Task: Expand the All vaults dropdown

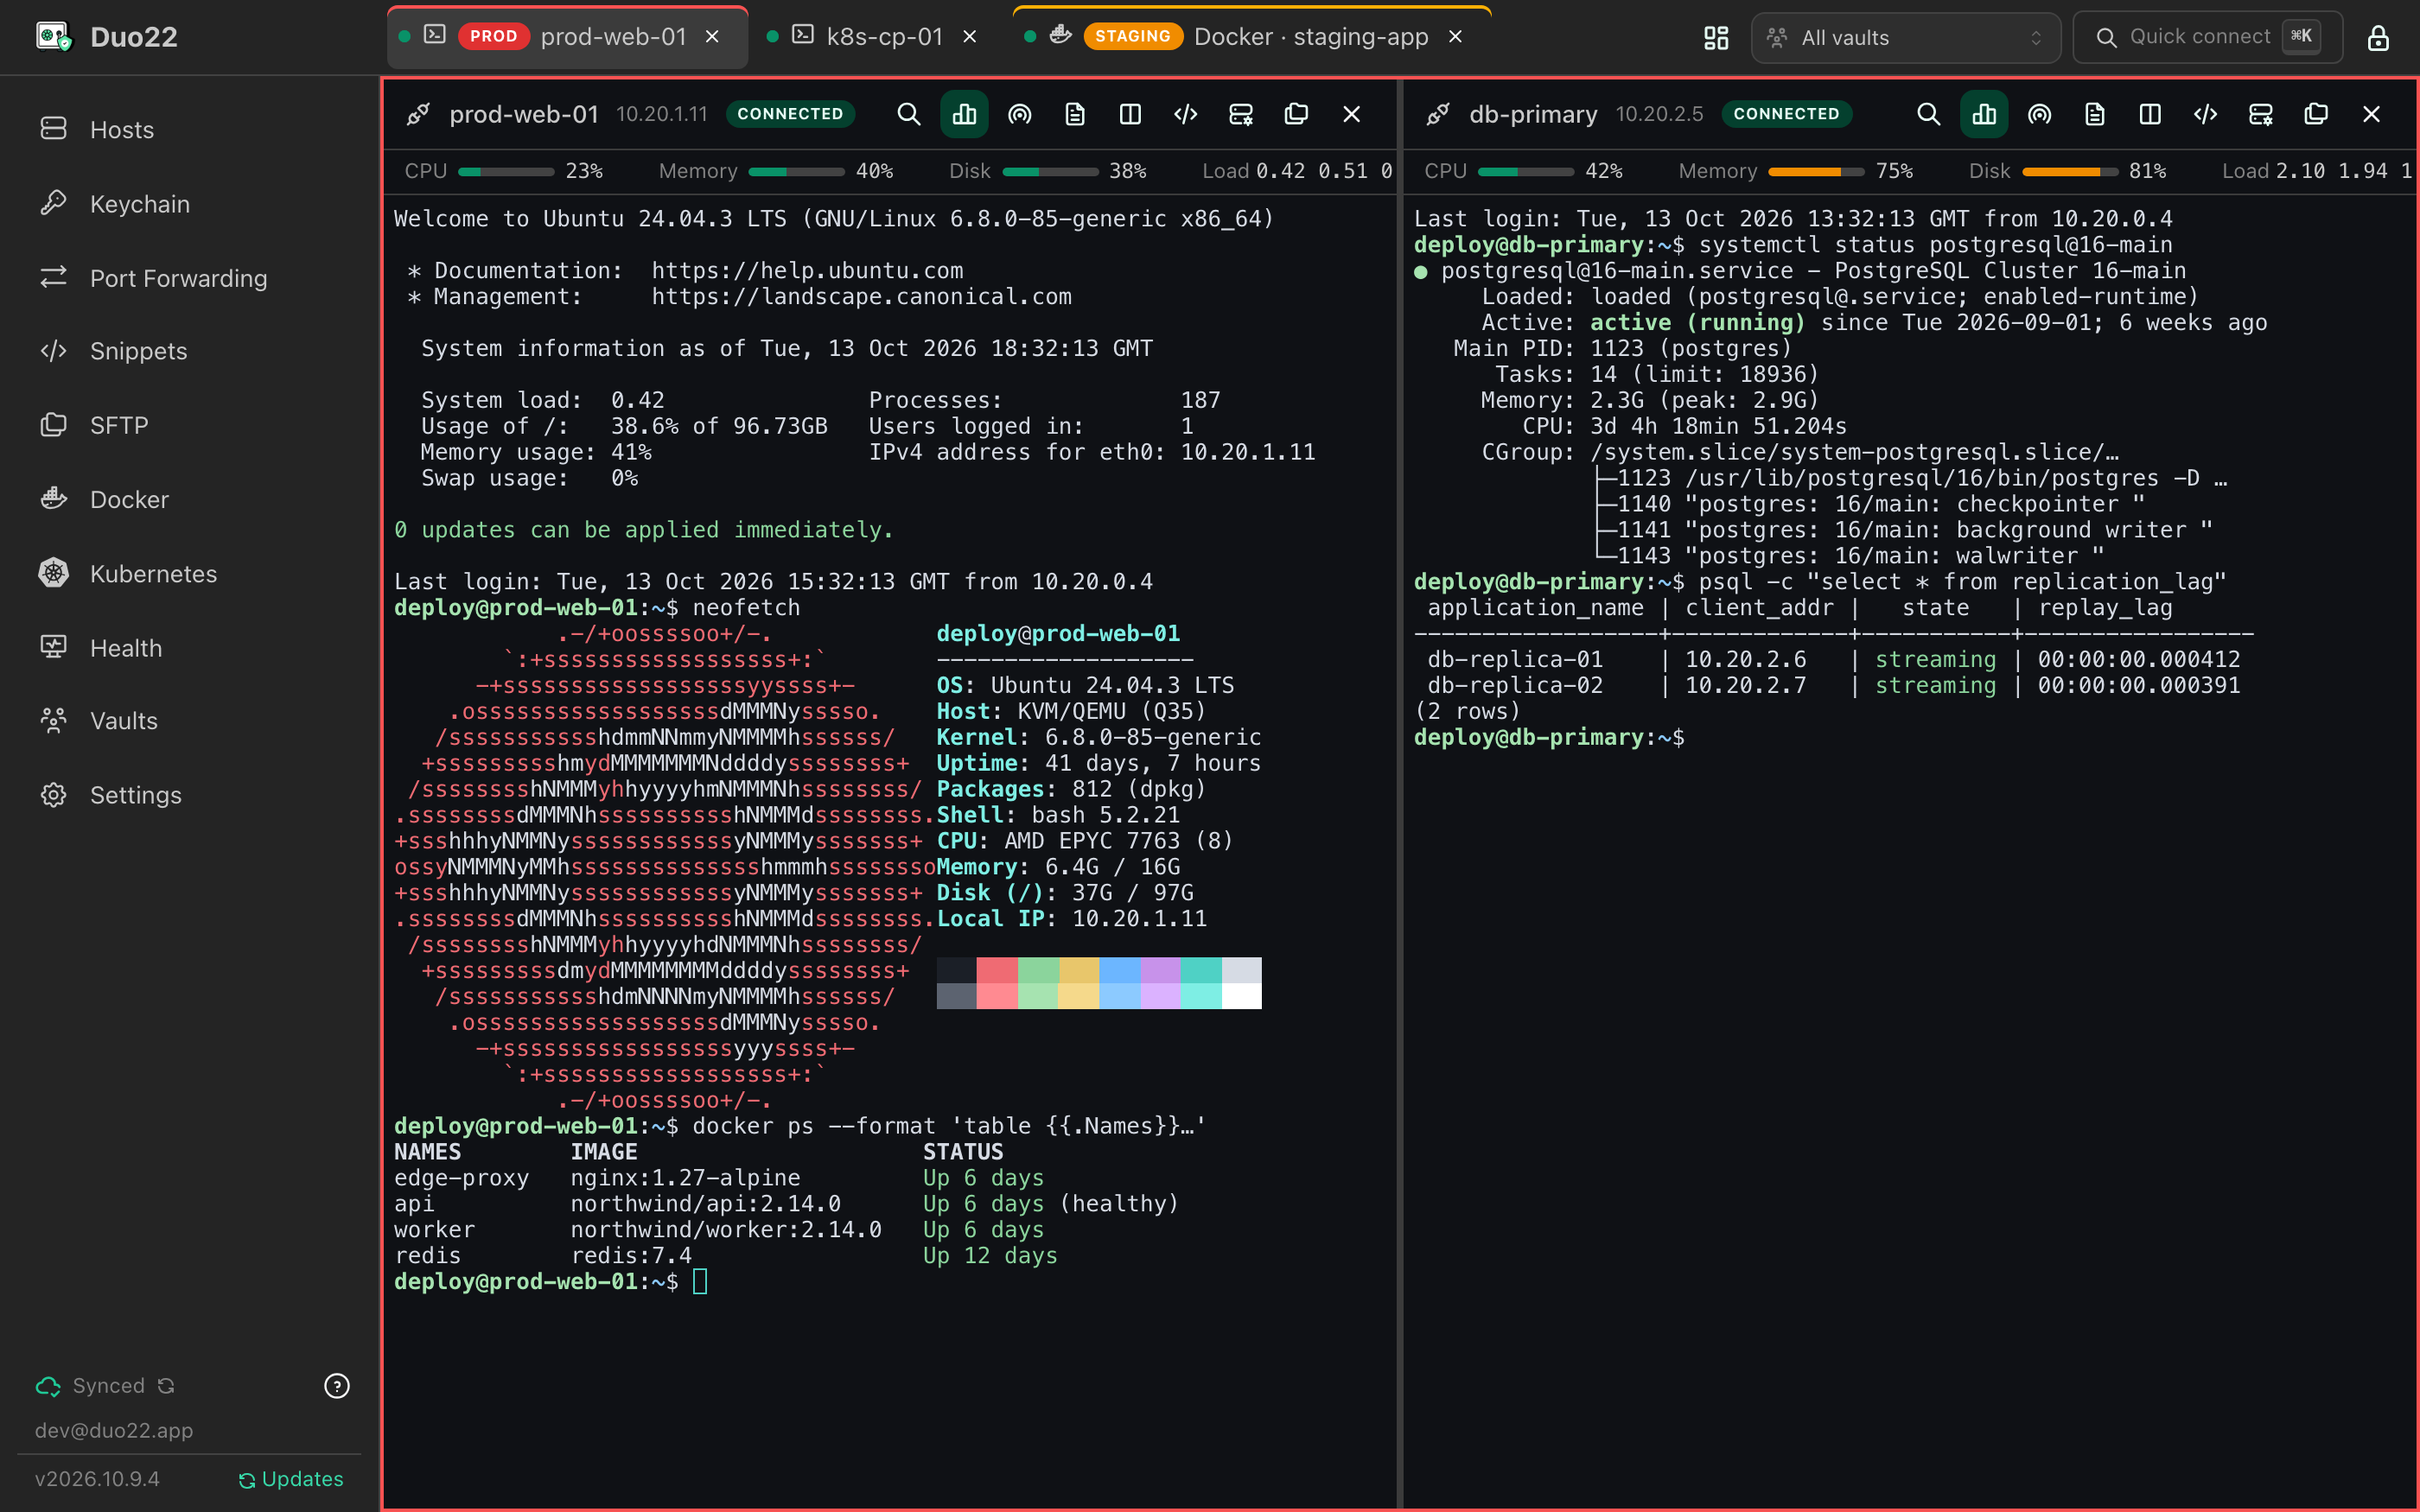Action: click(x=1906, y=38)
